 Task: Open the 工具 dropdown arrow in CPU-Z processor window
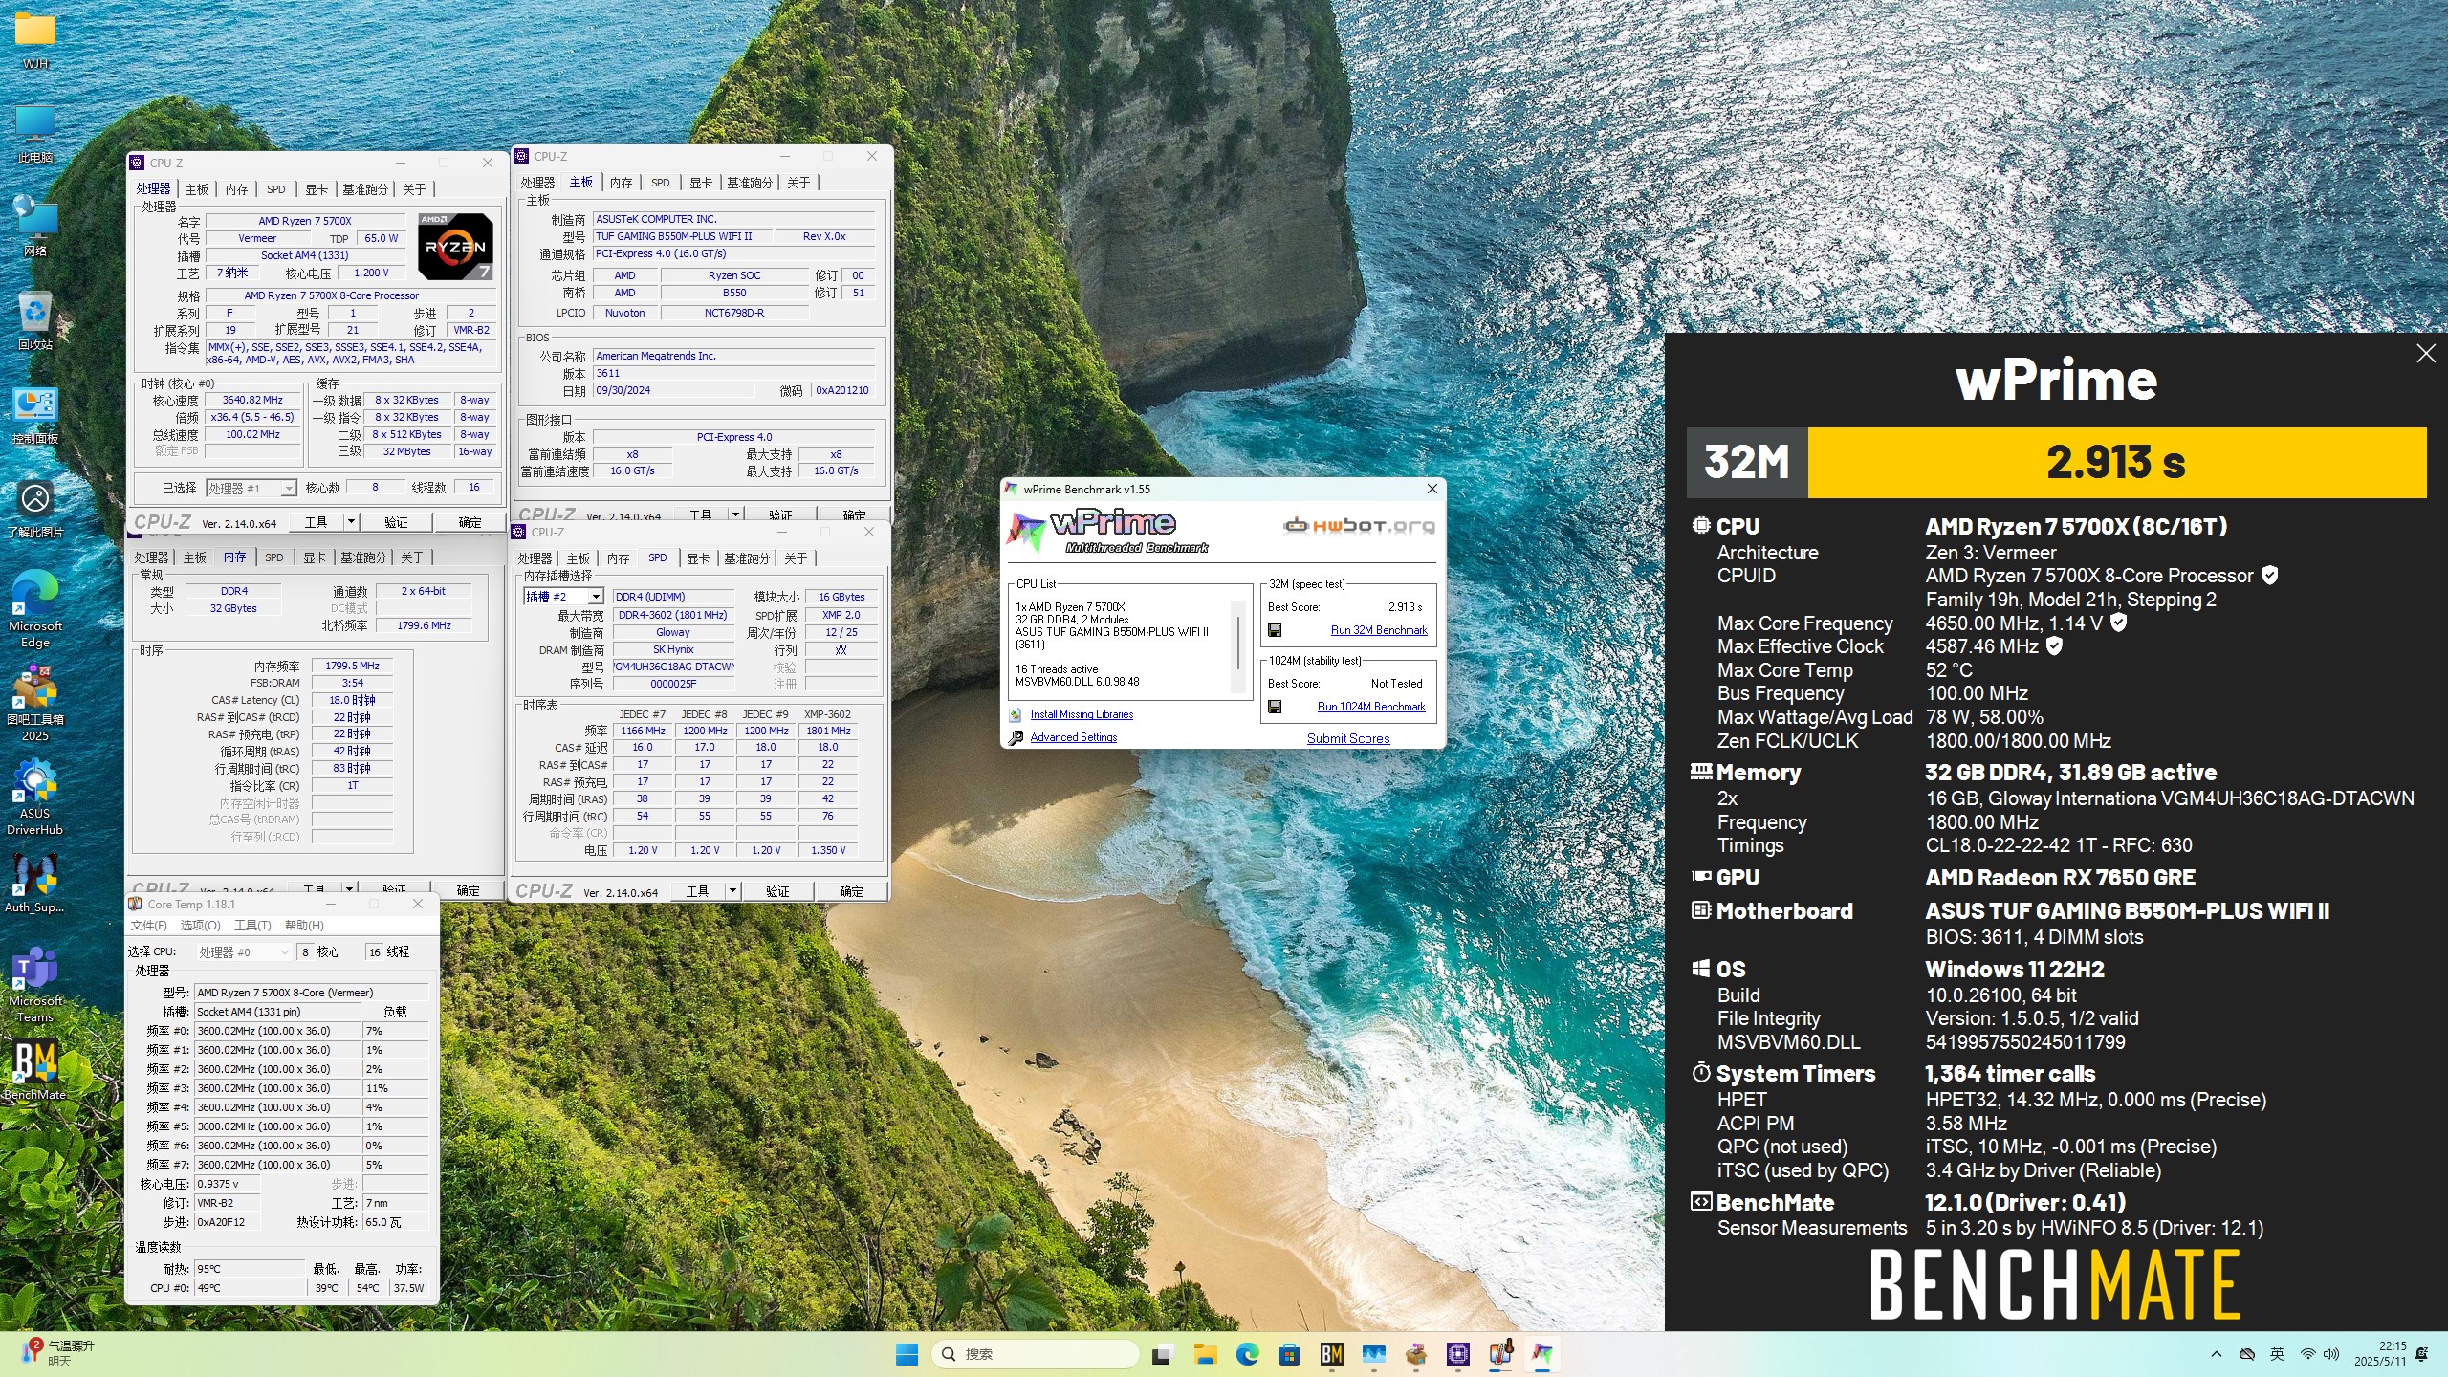pos(352,522)
